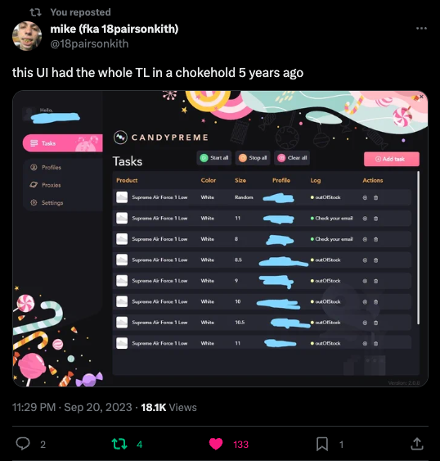Open the @18pairsonkith handle link
This screenshot has width=440, height=461.
[89, 43]
